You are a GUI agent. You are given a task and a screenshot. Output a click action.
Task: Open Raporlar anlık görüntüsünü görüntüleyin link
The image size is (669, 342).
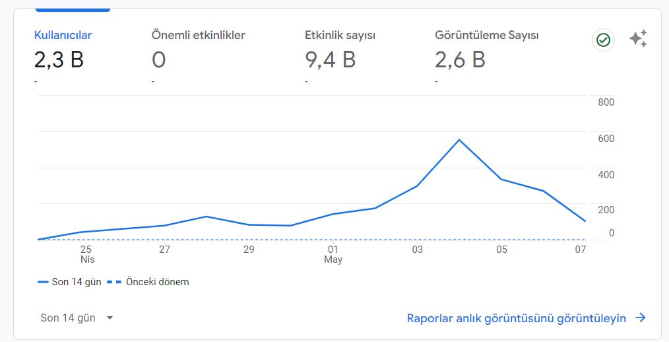coord(516,318)
